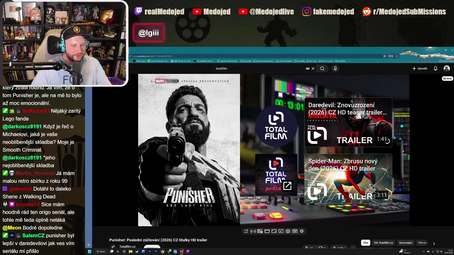Click username SalemCZ in chat
Screen dimensions: 454x255
33,236
